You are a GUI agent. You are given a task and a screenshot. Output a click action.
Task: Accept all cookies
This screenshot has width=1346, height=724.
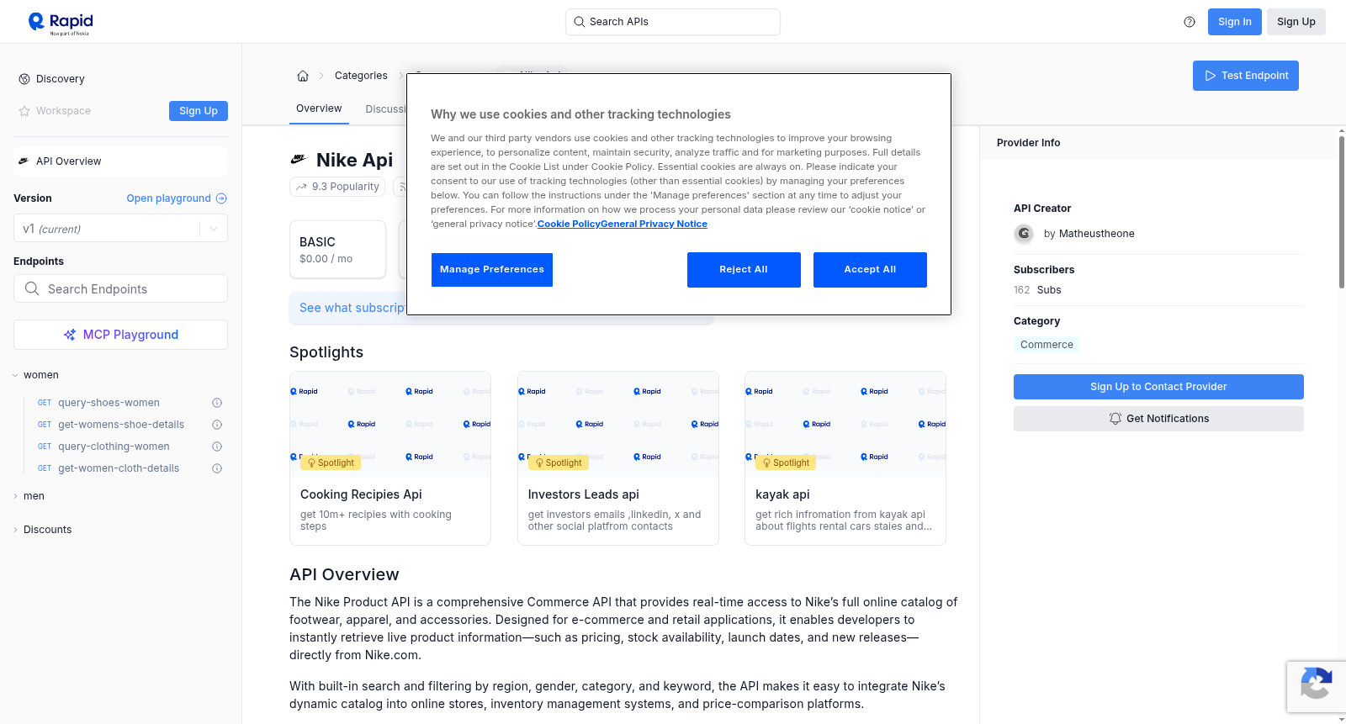(870, 270)
